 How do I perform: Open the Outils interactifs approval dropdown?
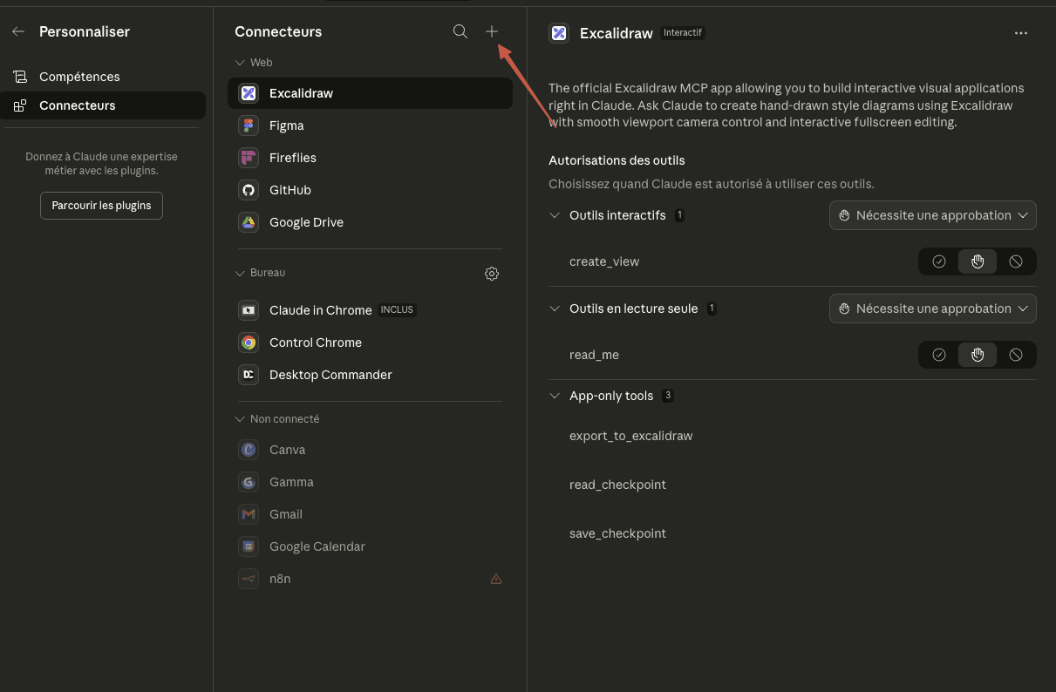(932, 215)
